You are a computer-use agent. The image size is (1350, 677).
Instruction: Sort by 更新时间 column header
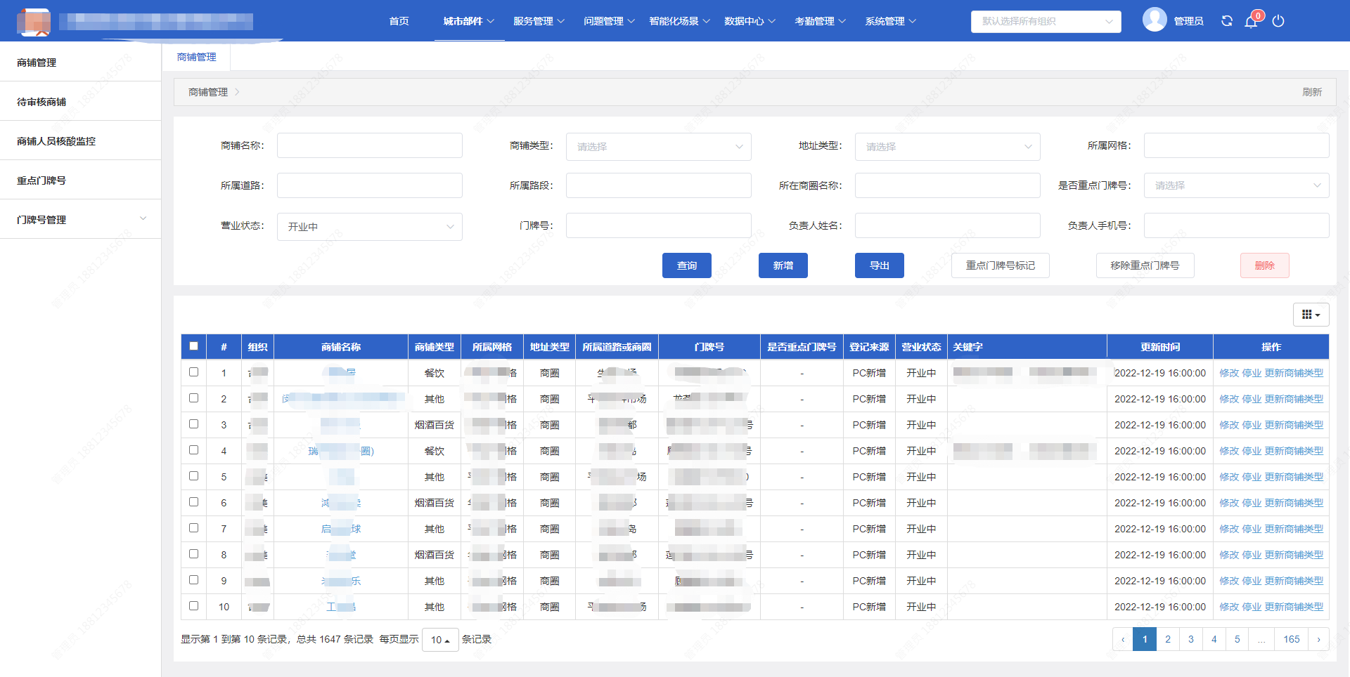[x=1160, y=347]
